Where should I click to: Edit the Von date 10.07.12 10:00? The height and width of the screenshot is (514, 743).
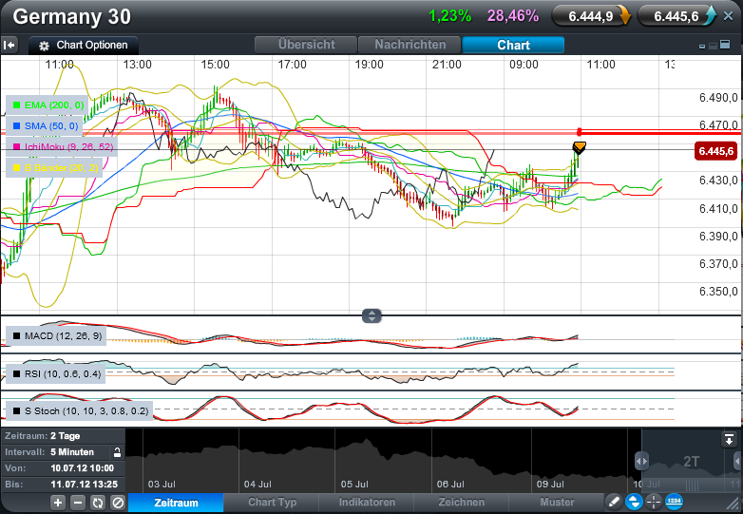coord(63,468)
